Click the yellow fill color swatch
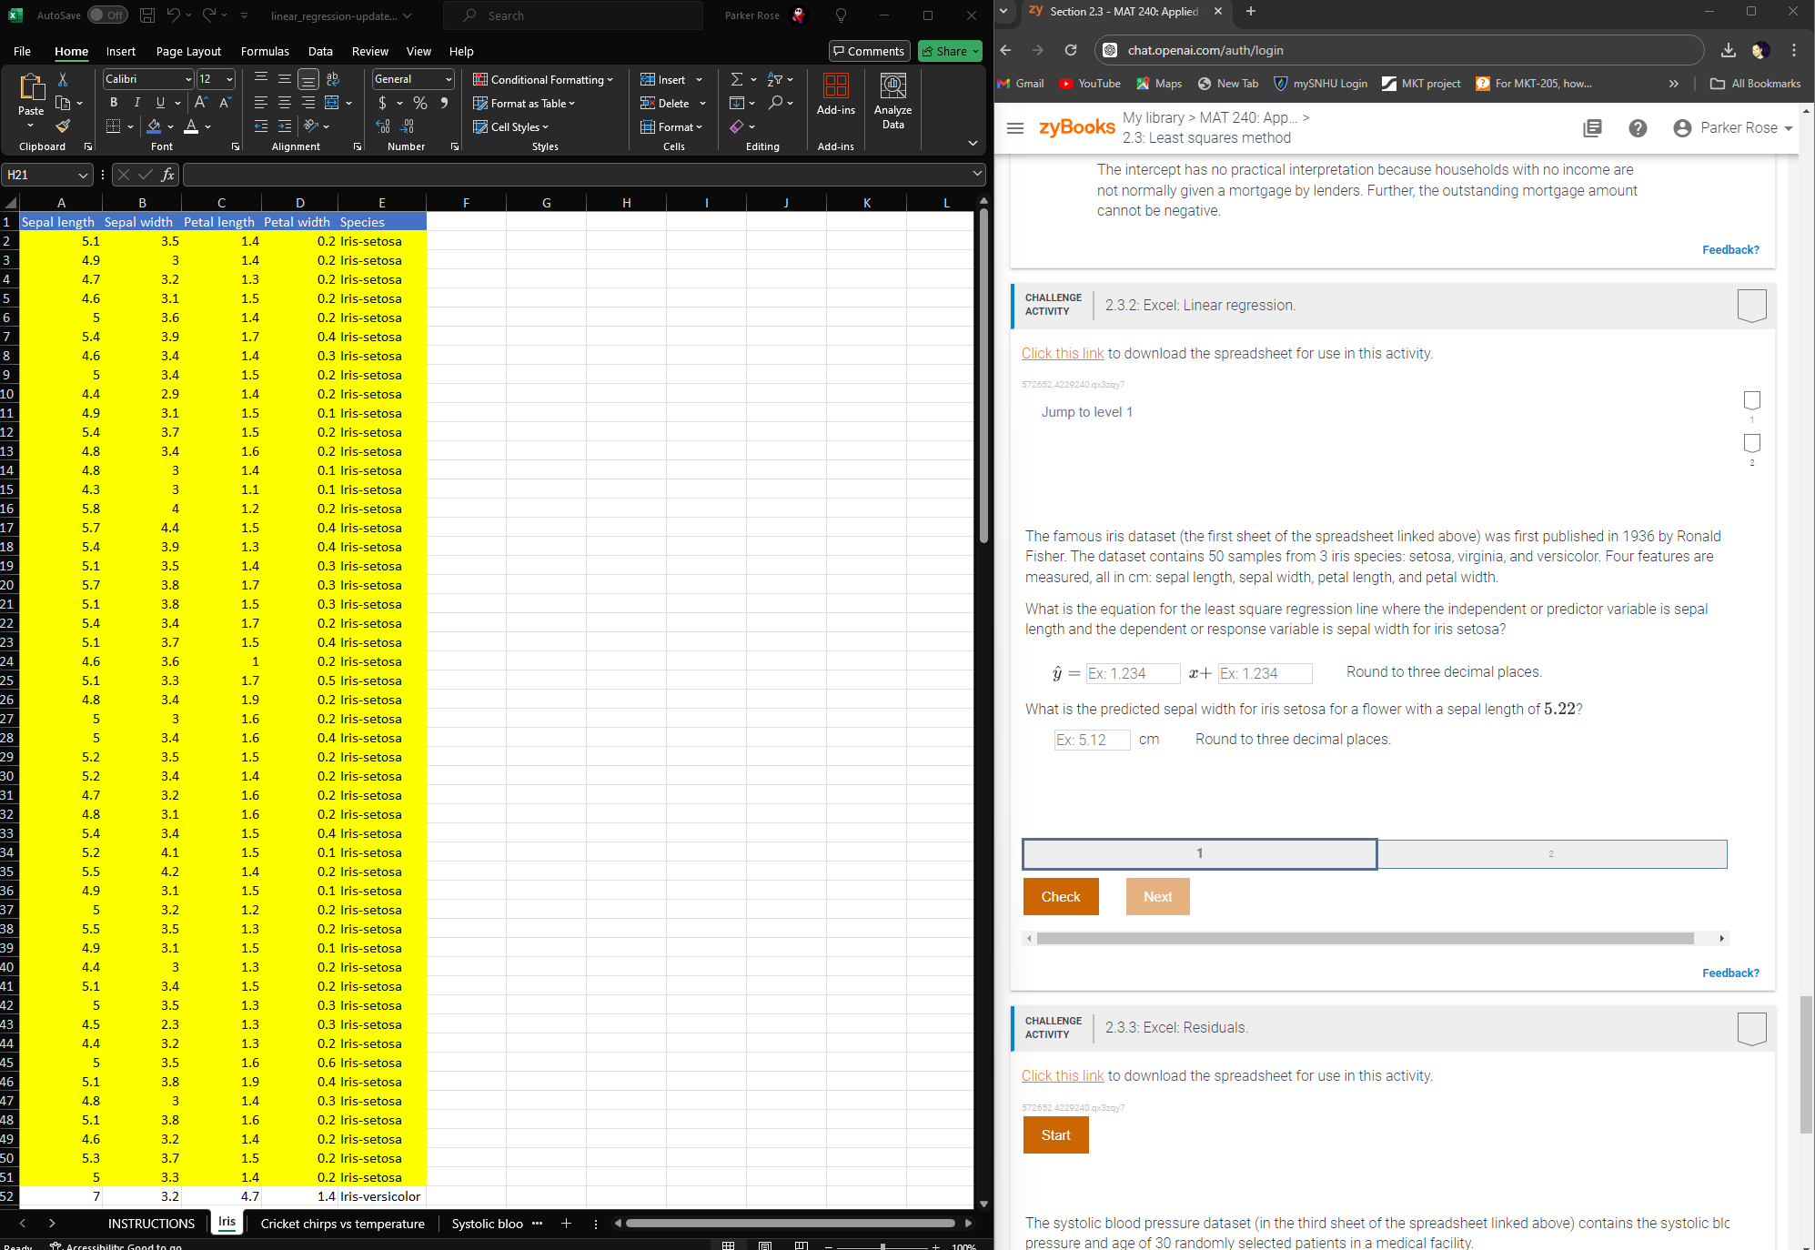The image size is (1815, 1250). click(154, 126)
